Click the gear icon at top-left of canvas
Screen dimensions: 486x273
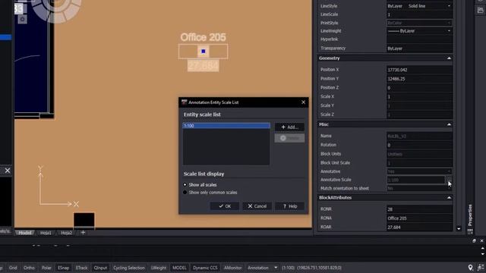[x=22, y=20]
